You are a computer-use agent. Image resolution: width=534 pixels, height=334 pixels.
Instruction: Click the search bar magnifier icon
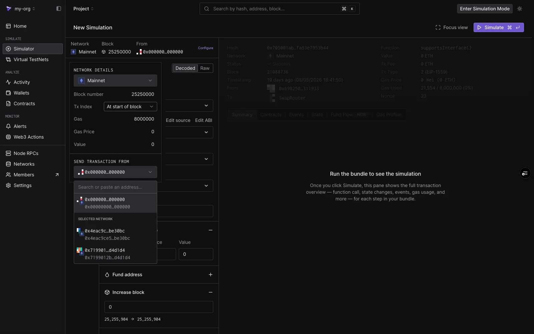[x=207, y=9]
